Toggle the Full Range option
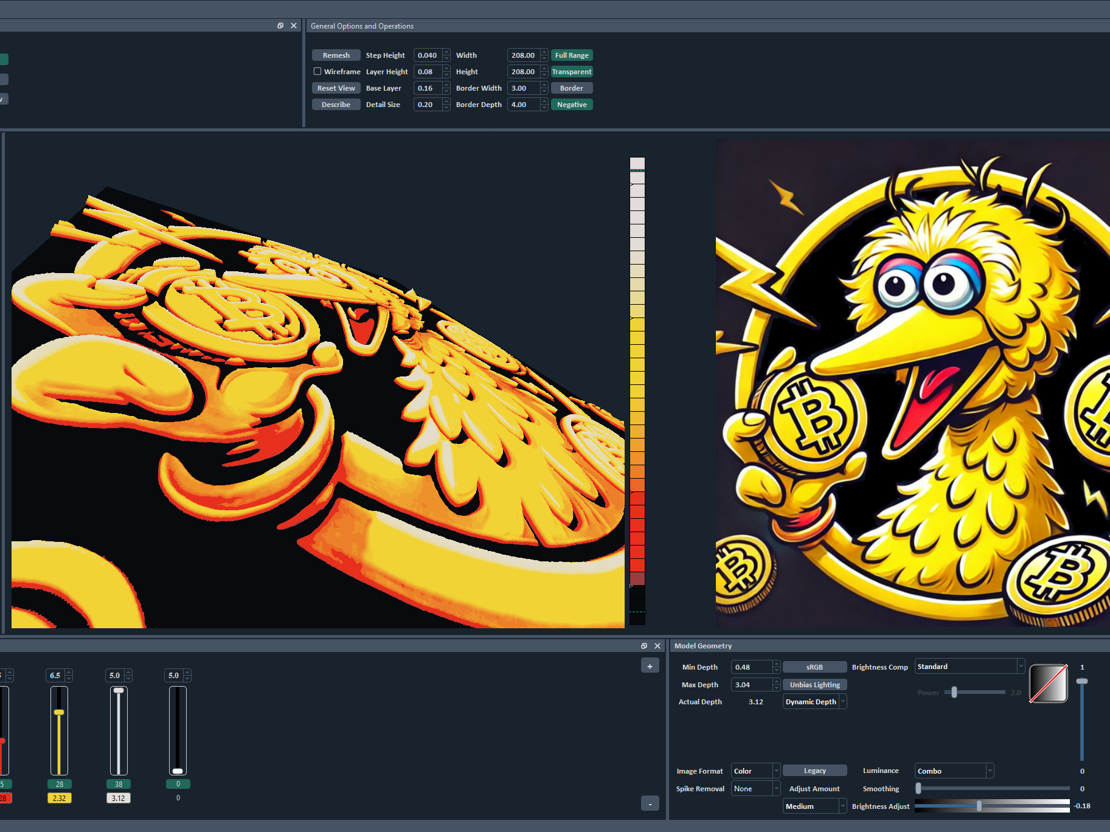This screenshot has height=832, width=1110. 572,55
